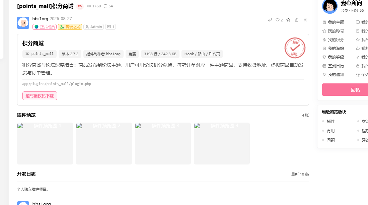Share the post using the share icon
The image size is (368, 205).
point(297,20)
